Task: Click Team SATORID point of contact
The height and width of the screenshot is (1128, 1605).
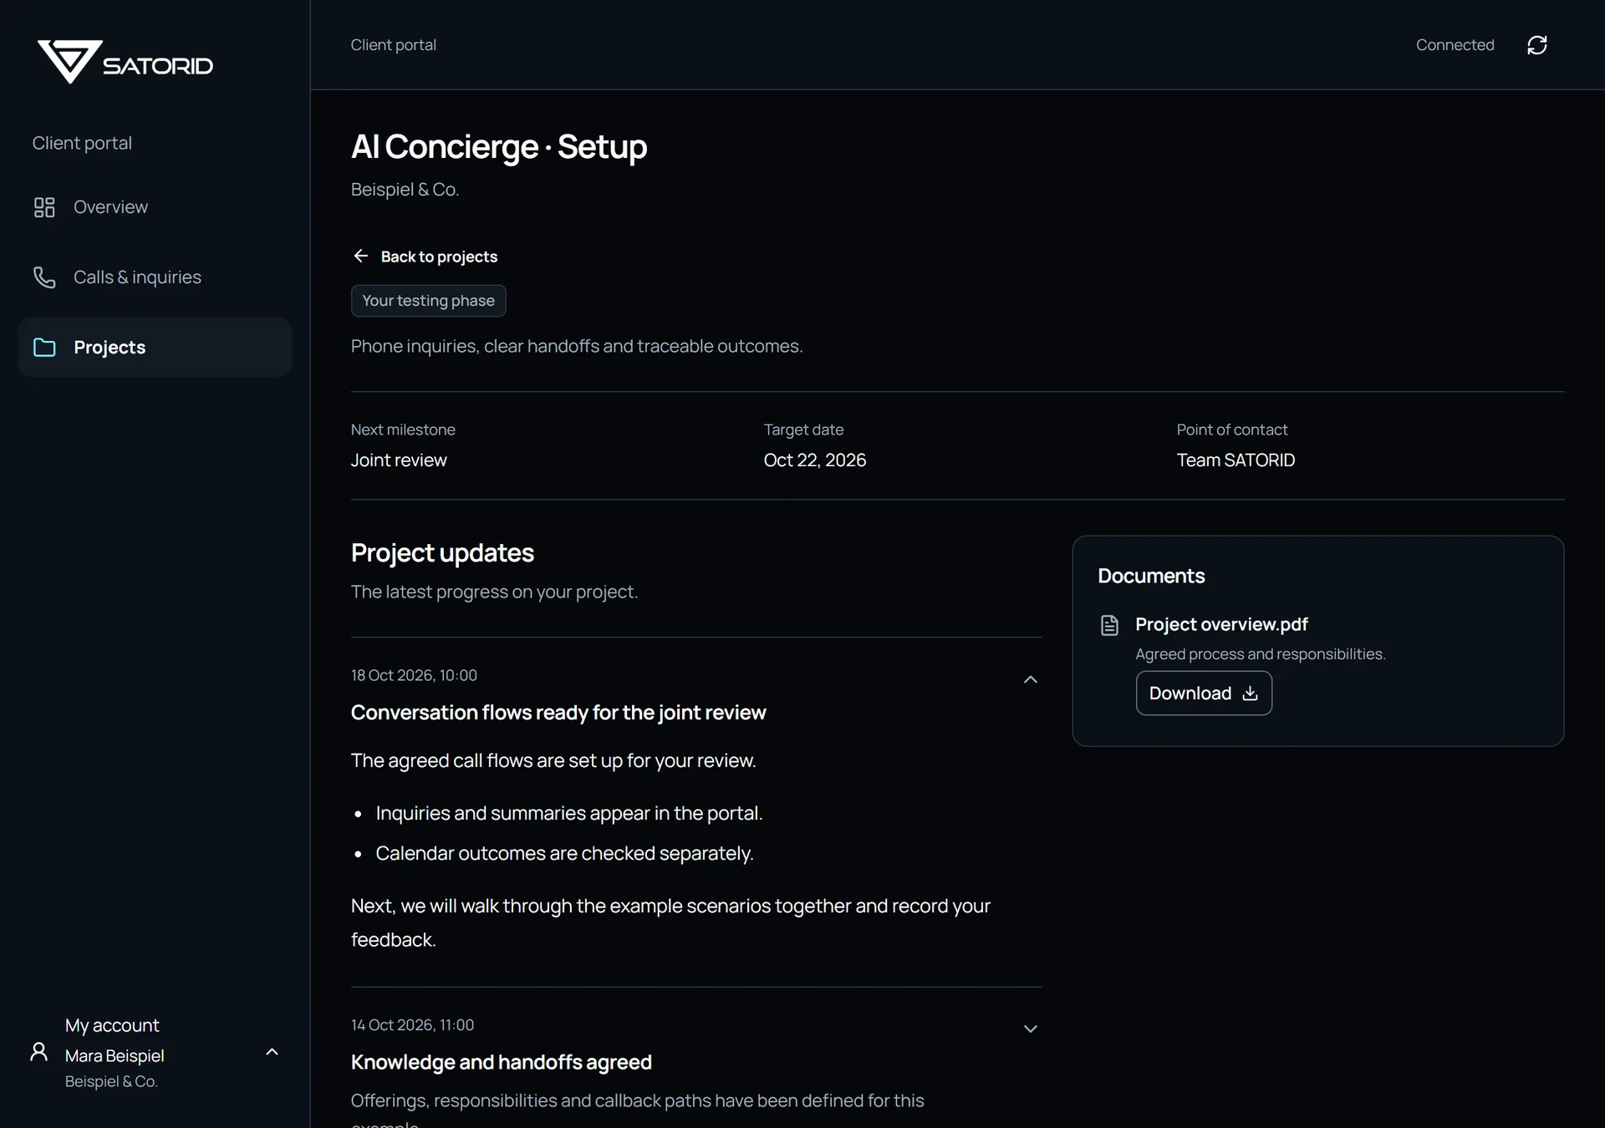Action: pos(1236,460)
